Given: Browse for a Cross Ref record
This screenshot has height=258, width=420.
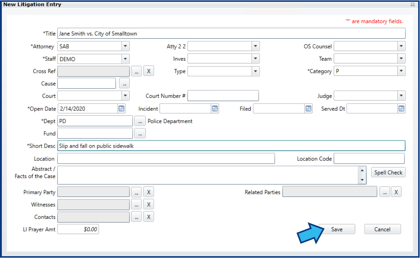Looking at the screenshot, I should (136, 71).
